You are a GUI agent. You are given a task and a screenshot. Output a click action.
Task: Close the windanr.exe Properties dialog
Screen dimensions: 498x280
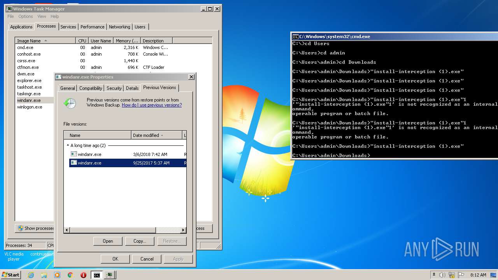(191, 77)
